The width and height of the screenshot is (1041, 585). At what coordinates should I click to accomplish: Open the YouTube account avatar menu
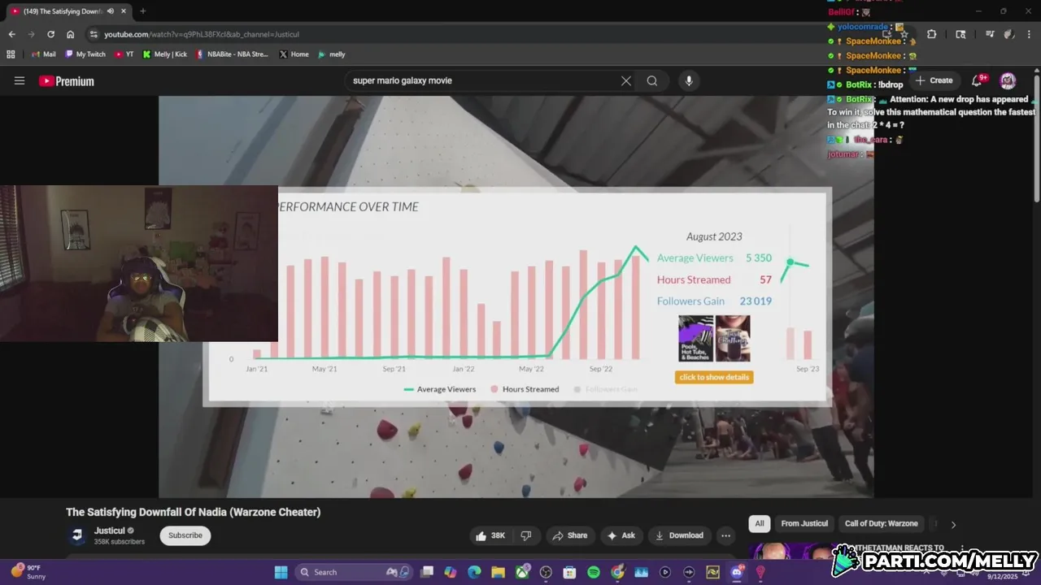(1008, 80)
